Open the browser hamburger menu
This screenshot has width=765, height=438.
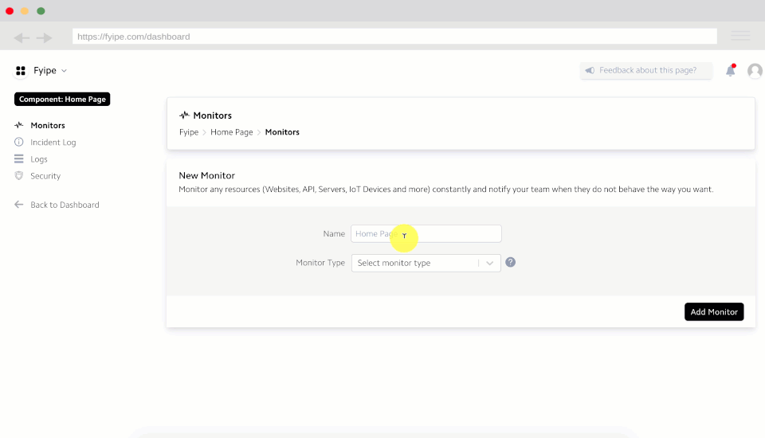coord(740,36)
